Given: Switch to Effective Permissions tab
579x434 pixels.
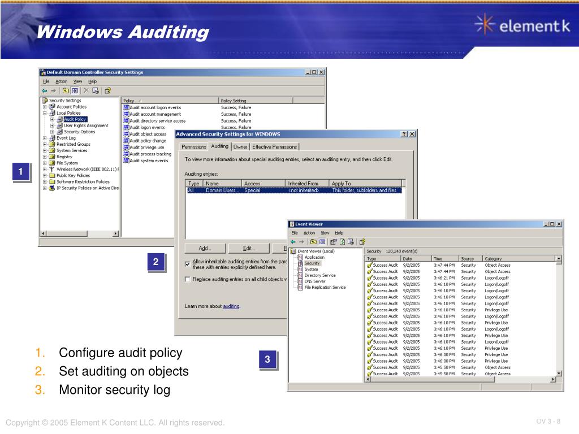Looking at the screenshot, I should tap(274, 147).
